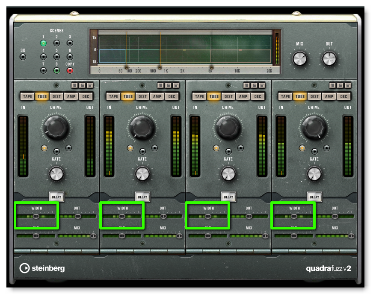Image resolution: width=376 pixels, height=299 pixels.
Task: Click the 5K crossover frequency handle
Action: 212,68
